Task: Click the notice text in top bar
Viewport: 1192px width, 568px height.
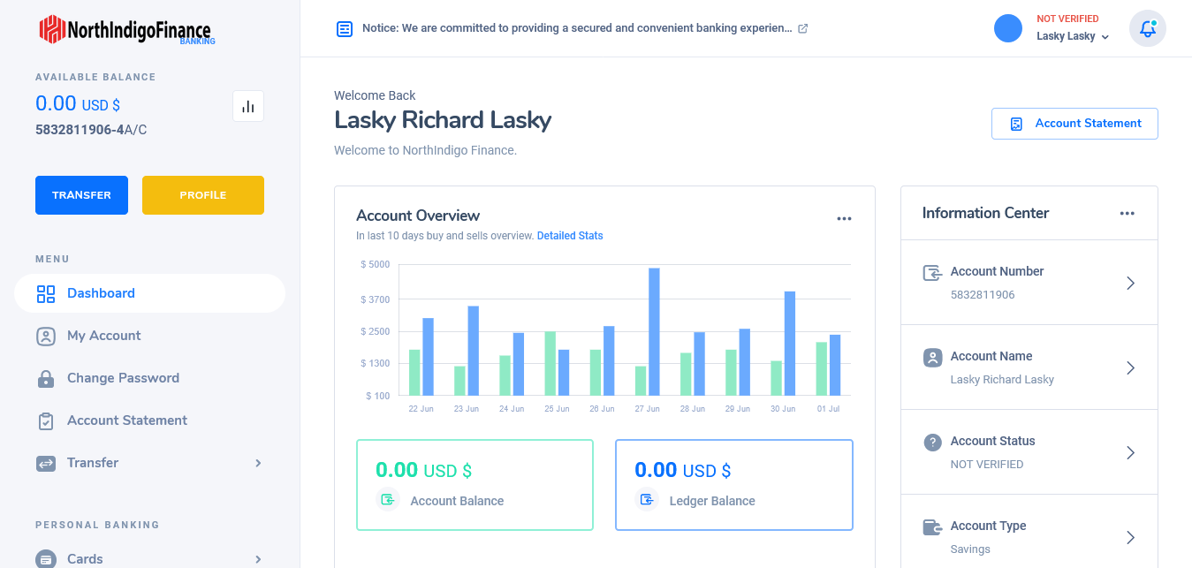Action: (x=577, y=28)
